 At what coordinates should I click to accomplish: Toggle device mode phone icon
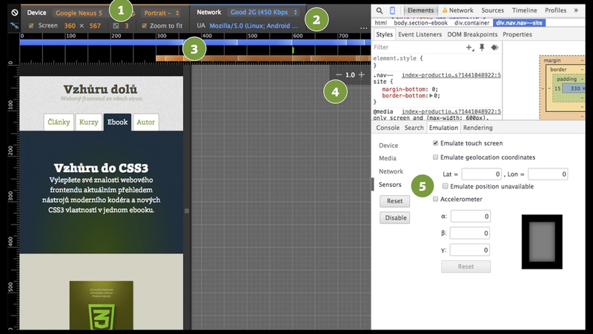tap(392, 11)
